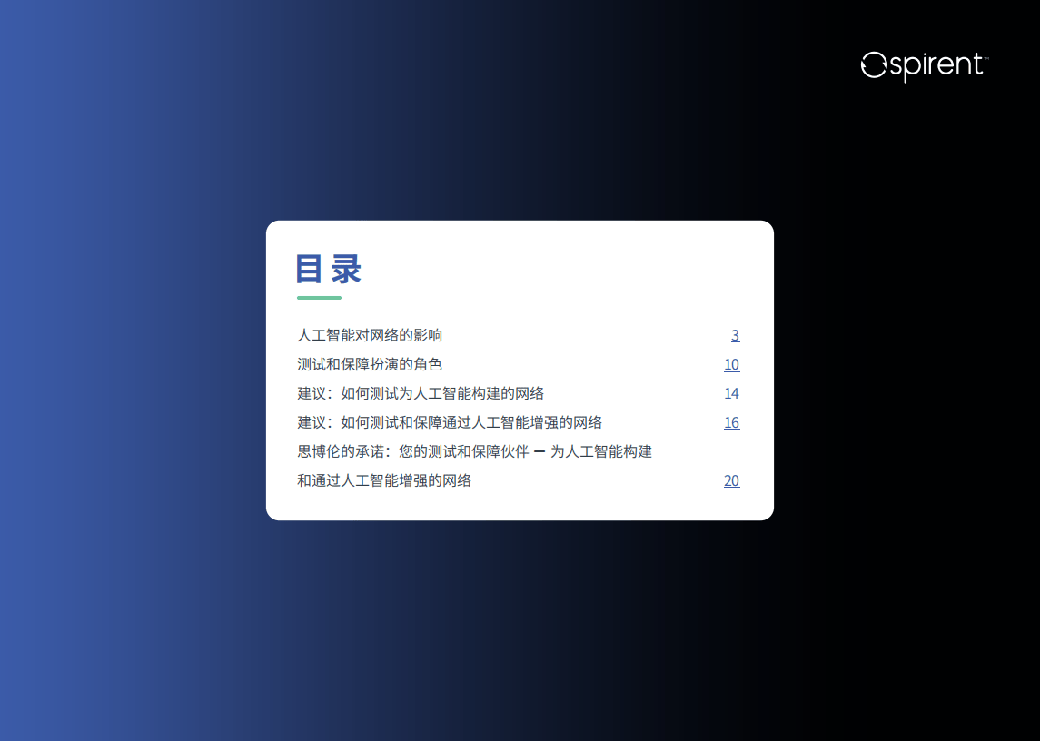Image resolution: width=1040 pixels, height=741 pixels.
Task: Jump to page 20 link
Action: coord(731,480)
